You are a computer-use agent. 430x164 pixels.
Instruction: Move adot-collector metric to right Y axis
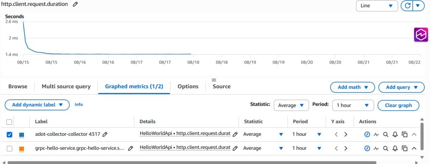point(346,134)
